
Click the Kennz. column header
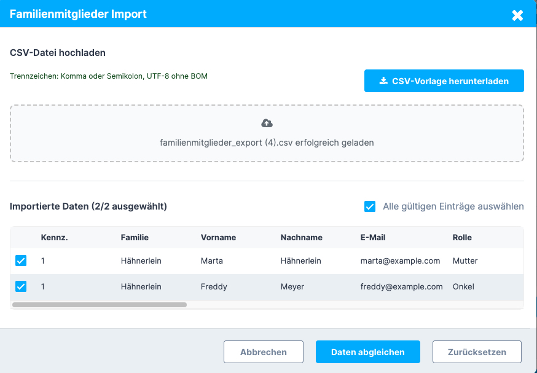(x=54, y=237)
